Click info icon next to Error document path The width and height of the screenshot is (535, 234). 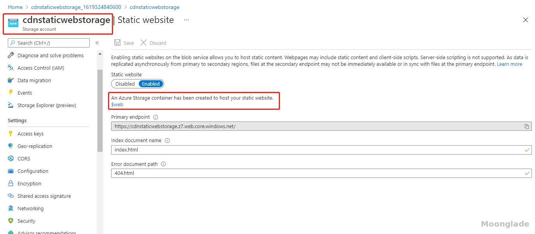163,164
